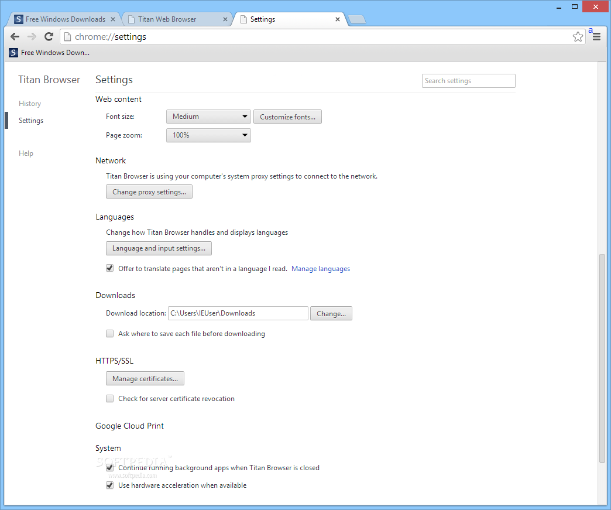Click Customize fonts button
The image size is (611, 510).
287,117
